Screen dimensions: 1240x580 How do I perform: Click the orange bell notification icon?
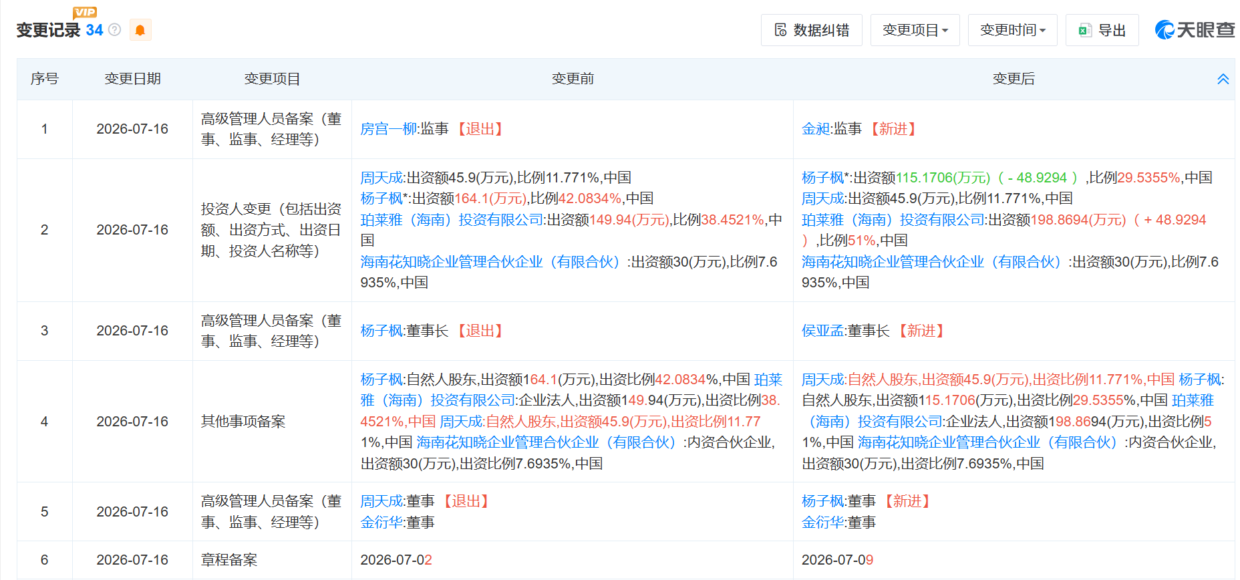coord(140,30)
